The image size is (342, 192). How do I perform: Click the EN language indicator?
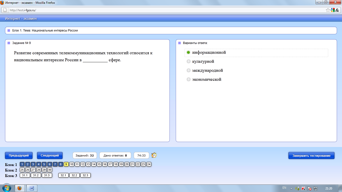tap(284, 188)
